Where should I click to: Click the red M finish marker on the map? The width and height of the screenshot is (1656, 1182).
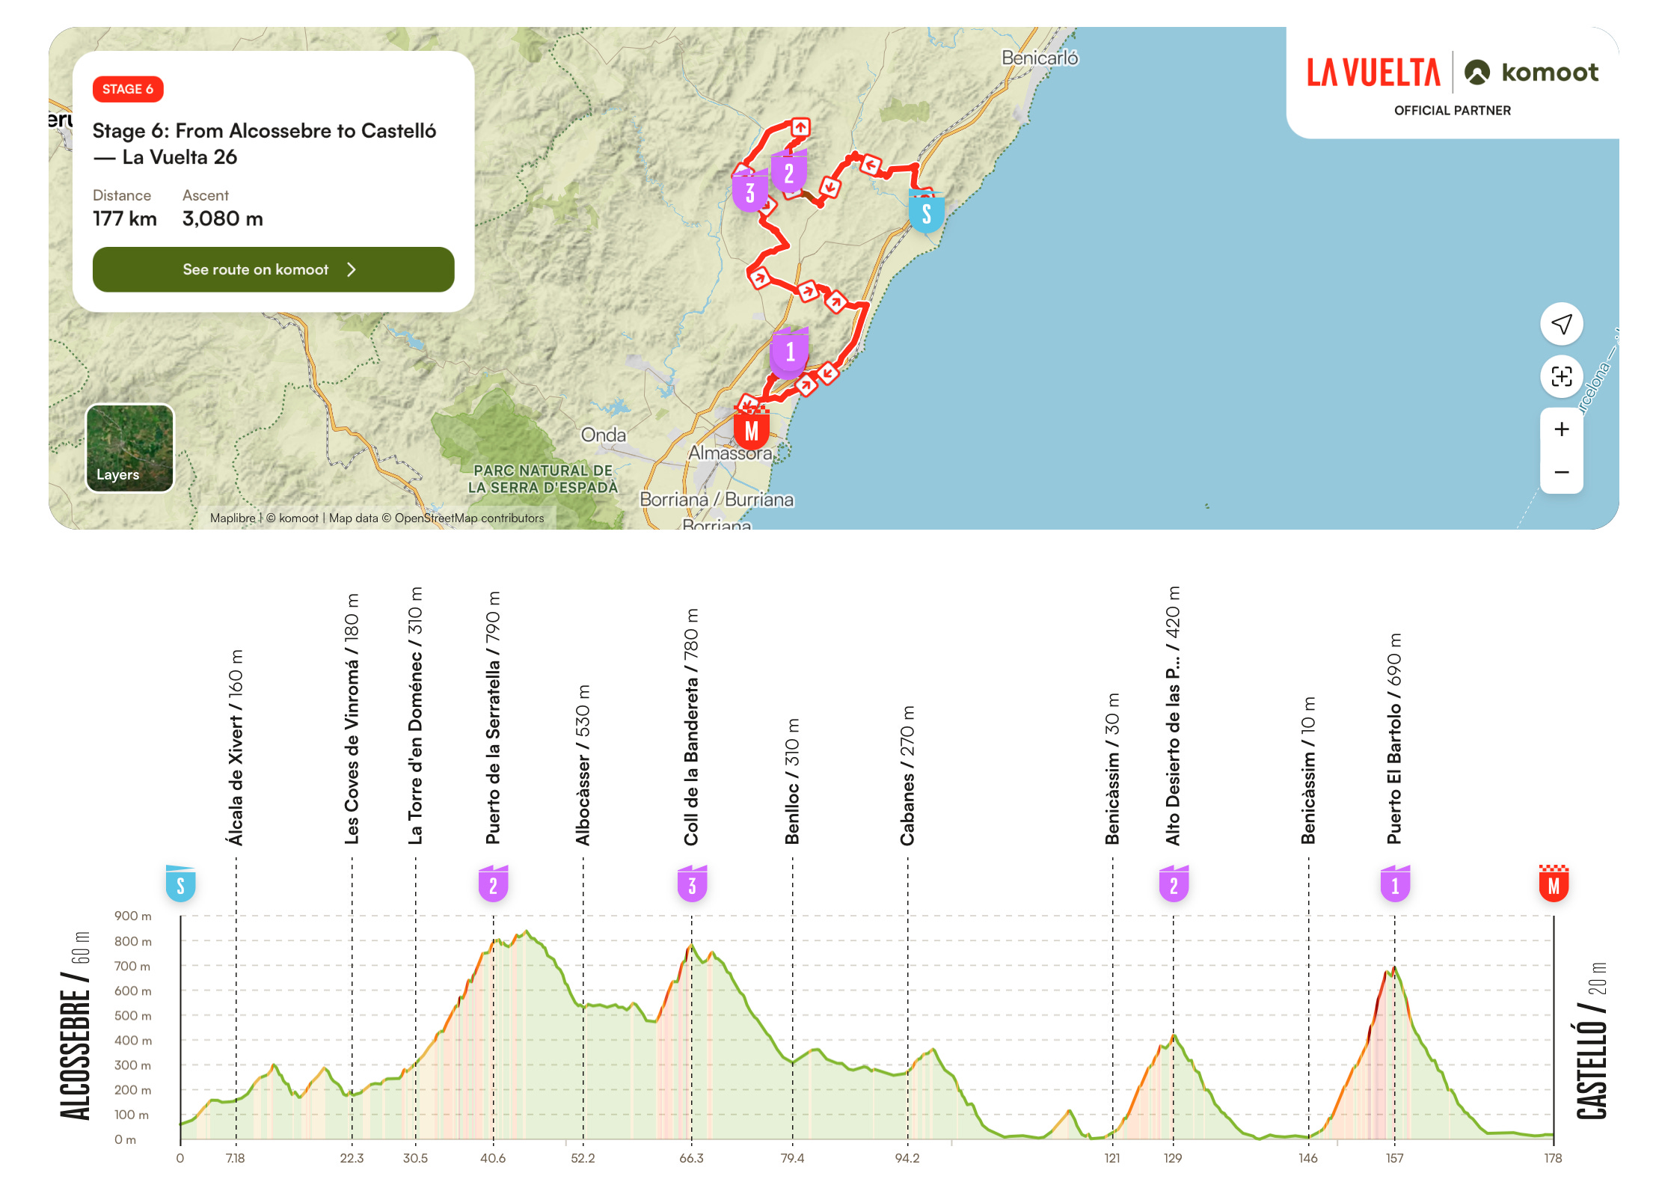pyautogui.click(x=752, y=429)
